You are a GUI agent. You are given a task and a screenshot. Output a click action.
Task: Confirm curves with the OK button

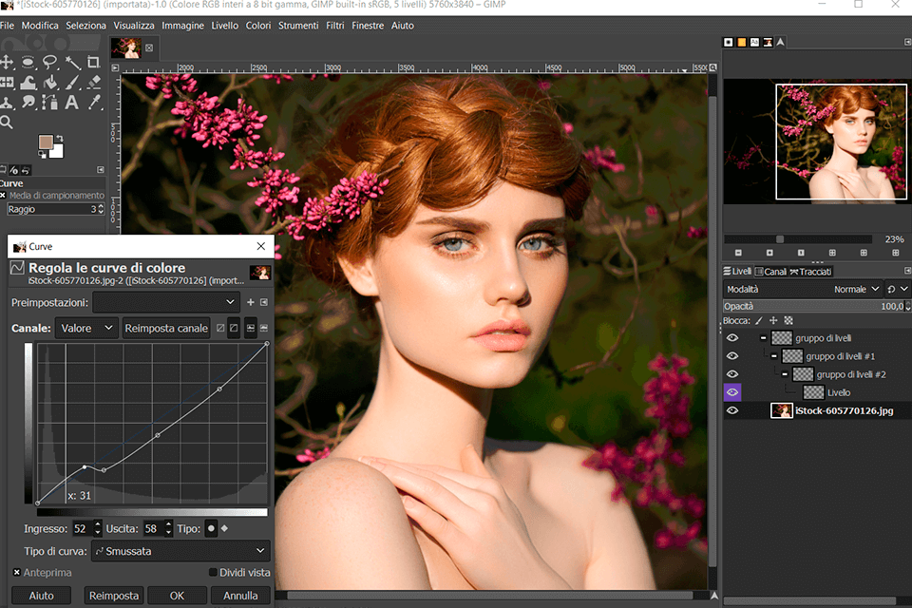[x=177, y=596]
